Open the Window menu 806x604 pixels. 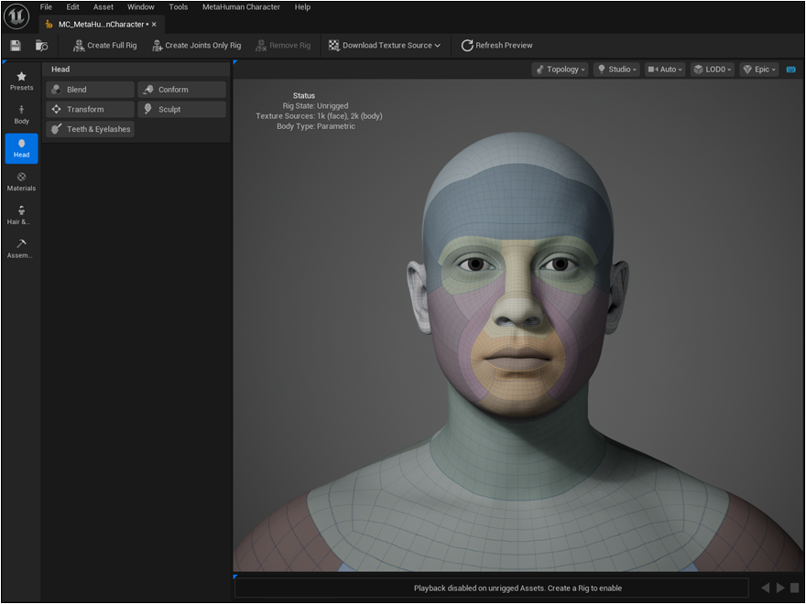pyautogui.click(x=141, y=7)
